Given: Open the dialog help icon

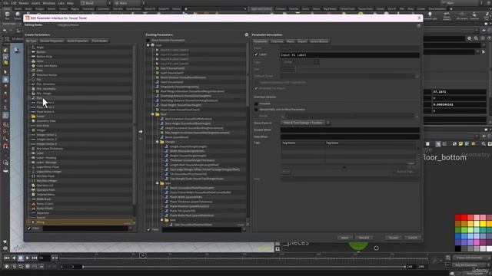Looking at the screenshot, I should tap(419, 25).
